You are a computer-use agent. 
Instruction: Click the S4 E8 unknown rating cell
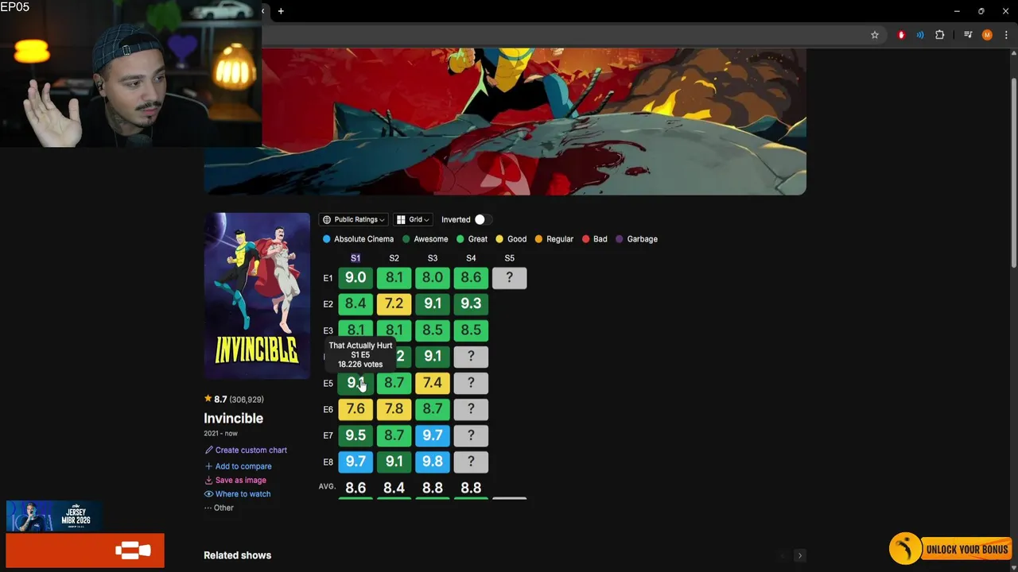pos(471,462)
